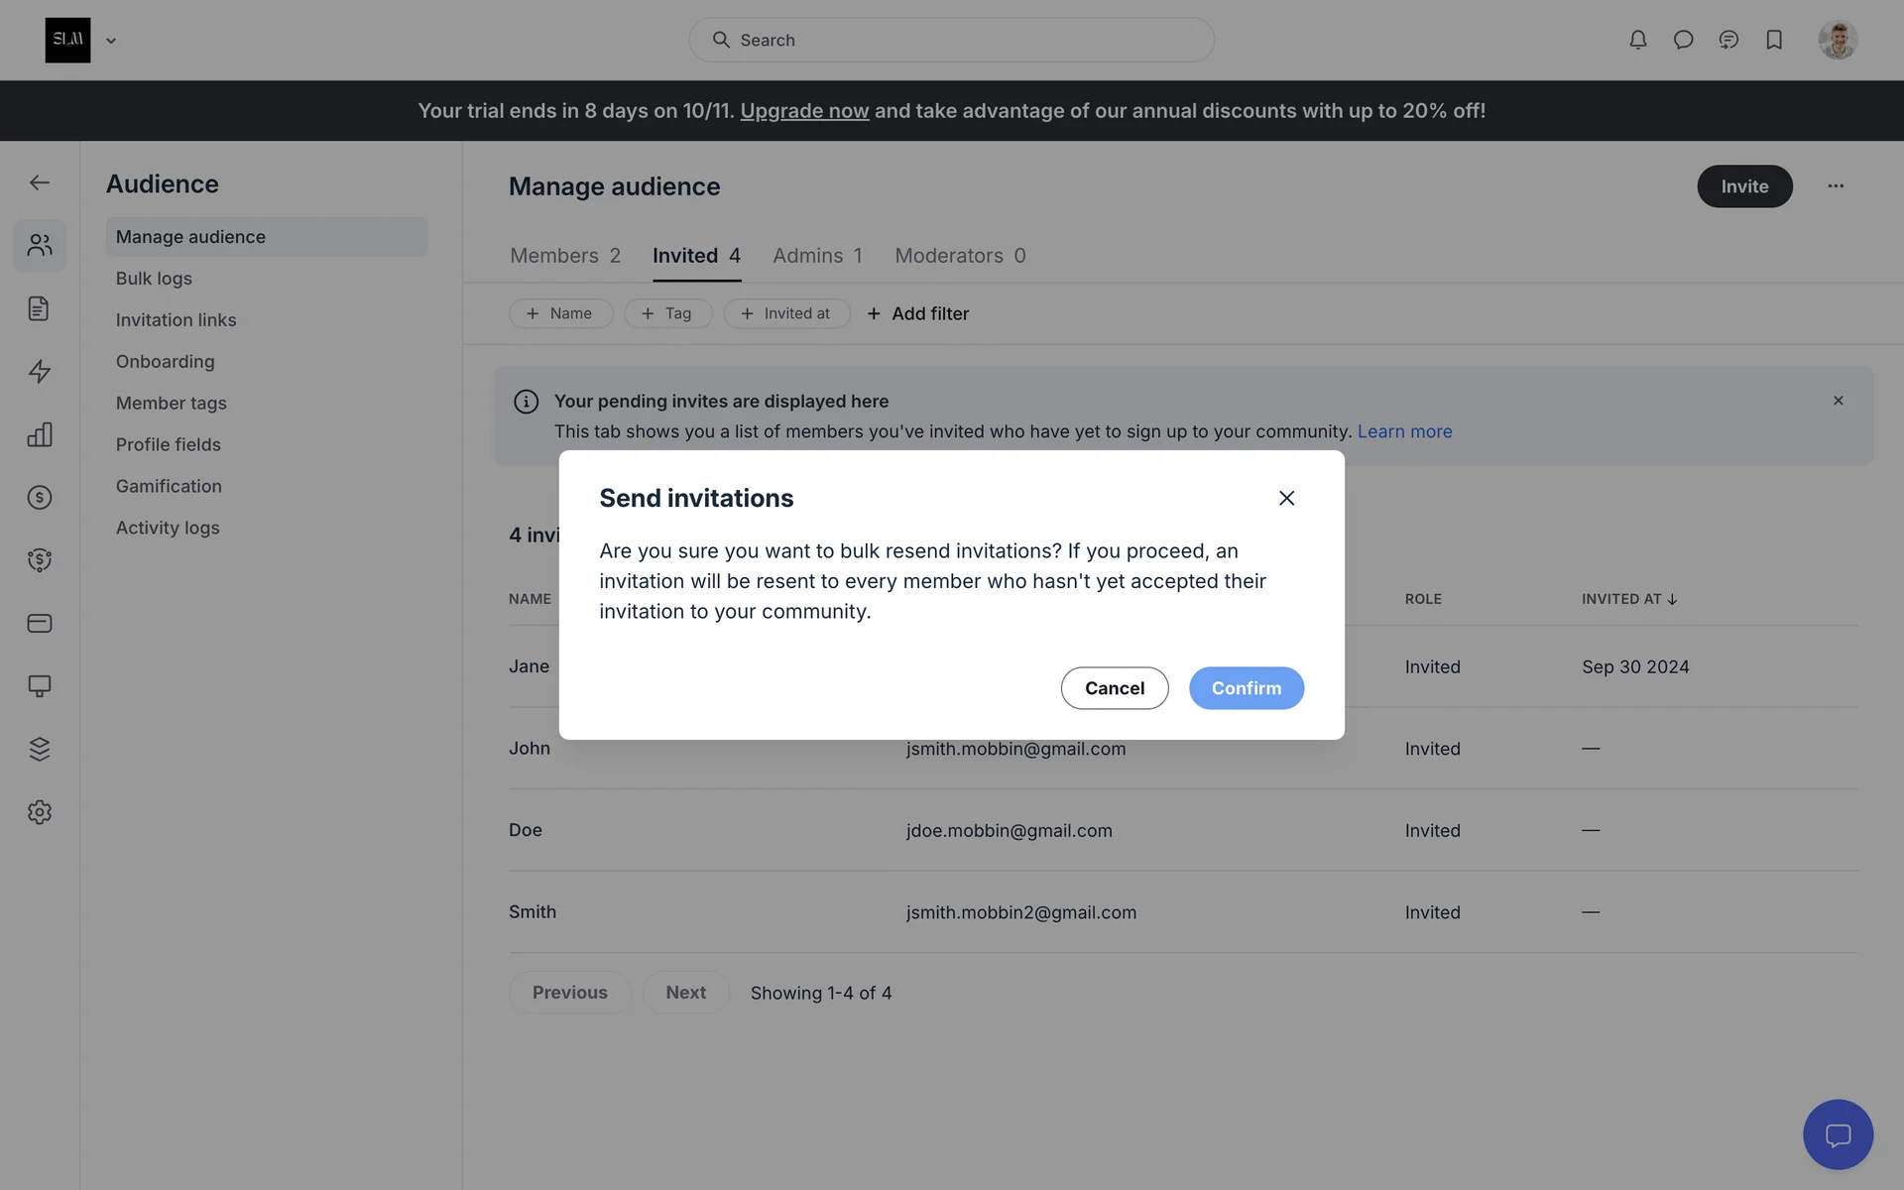Image resolution: width=1904 pixels, height=1190 pixels.
Task: Sort by Invited At column header
Action: [x=1628, y=599]
